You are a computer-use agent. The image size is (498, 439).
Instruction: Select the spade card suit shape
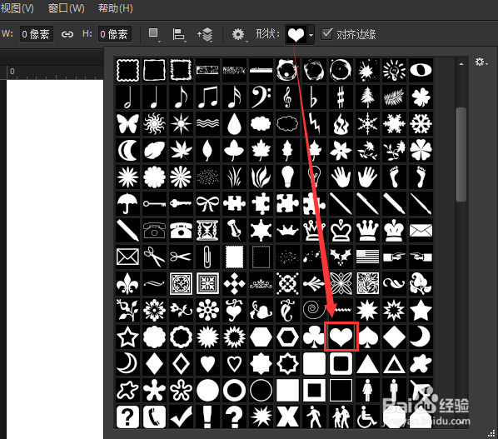pos(367,337)
